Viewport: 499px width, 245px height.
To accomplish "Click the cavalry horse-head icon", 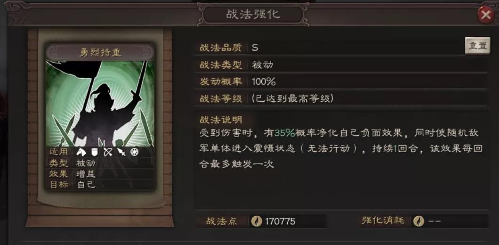I will [x=81, y=152].
